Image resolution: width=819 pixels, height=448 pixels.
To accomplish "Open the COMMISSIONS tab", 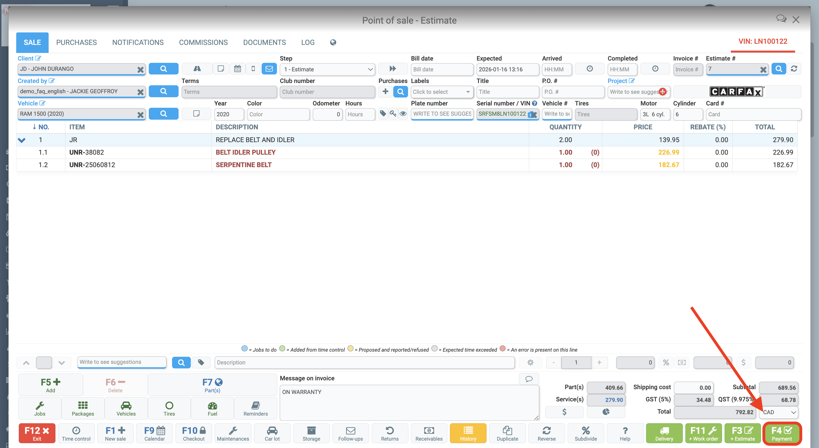I will (x=203, y=42).
